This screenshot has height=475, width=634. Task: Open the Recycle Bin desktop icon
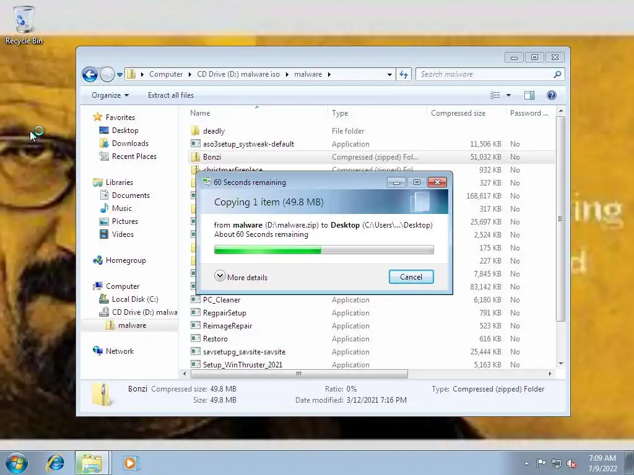(x=24, y=24)
